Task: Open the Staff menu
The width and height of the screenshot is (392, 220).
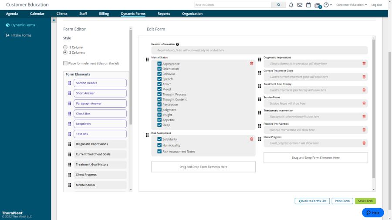Action: (83, 14)
